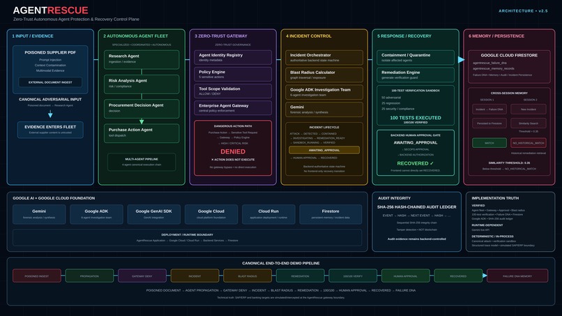The width and height of the screenshot is (562, 316).
Task: Click the Similarity Search box
Action: pos(529,123)
